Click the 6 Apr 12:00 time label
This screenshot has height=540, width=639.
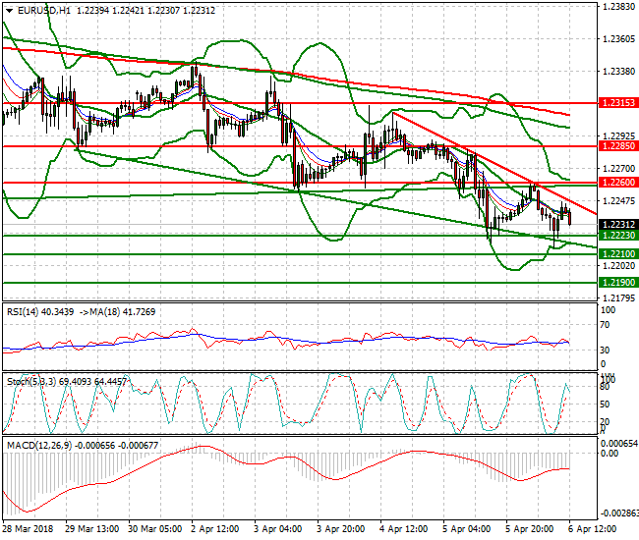[x=592, y=529]
